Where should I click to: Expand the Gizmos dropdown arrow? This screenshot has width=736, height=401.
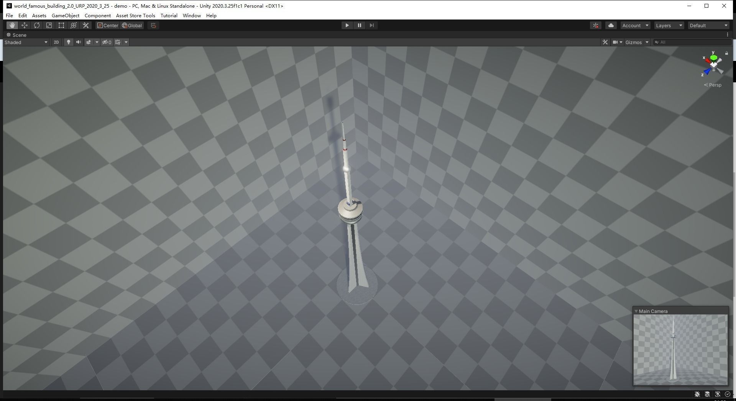(x=647, y=42)
